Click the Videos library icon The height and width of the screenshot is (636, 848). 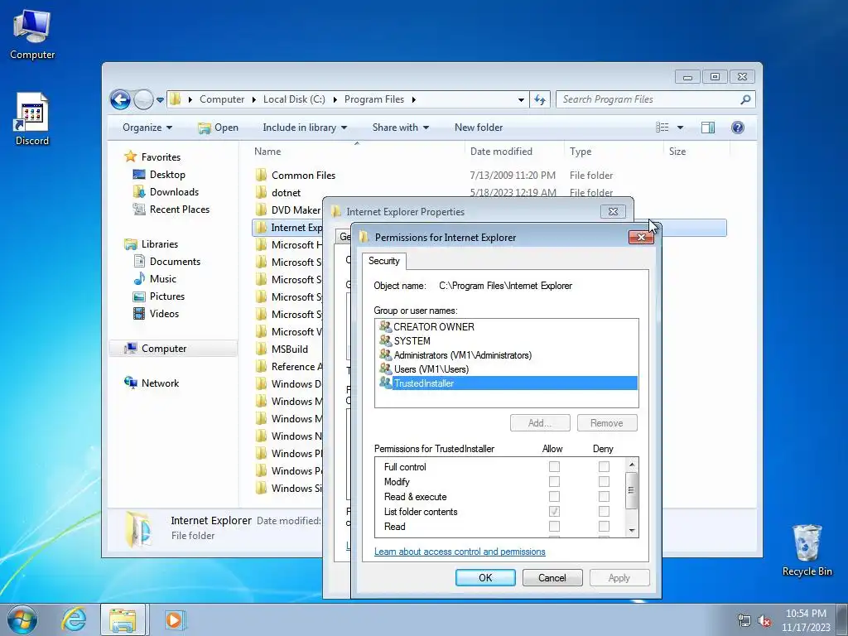pyautogui.click(x=139, y=314)
